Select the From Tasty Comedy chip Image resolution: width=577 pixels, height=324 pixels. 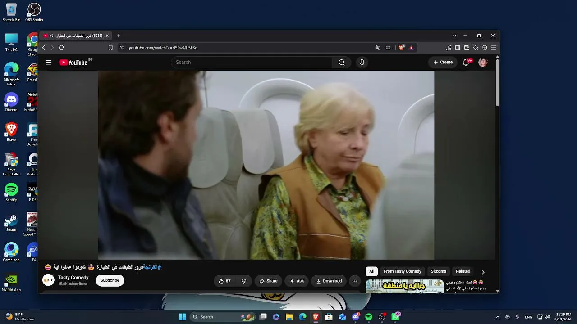(403, 271)
